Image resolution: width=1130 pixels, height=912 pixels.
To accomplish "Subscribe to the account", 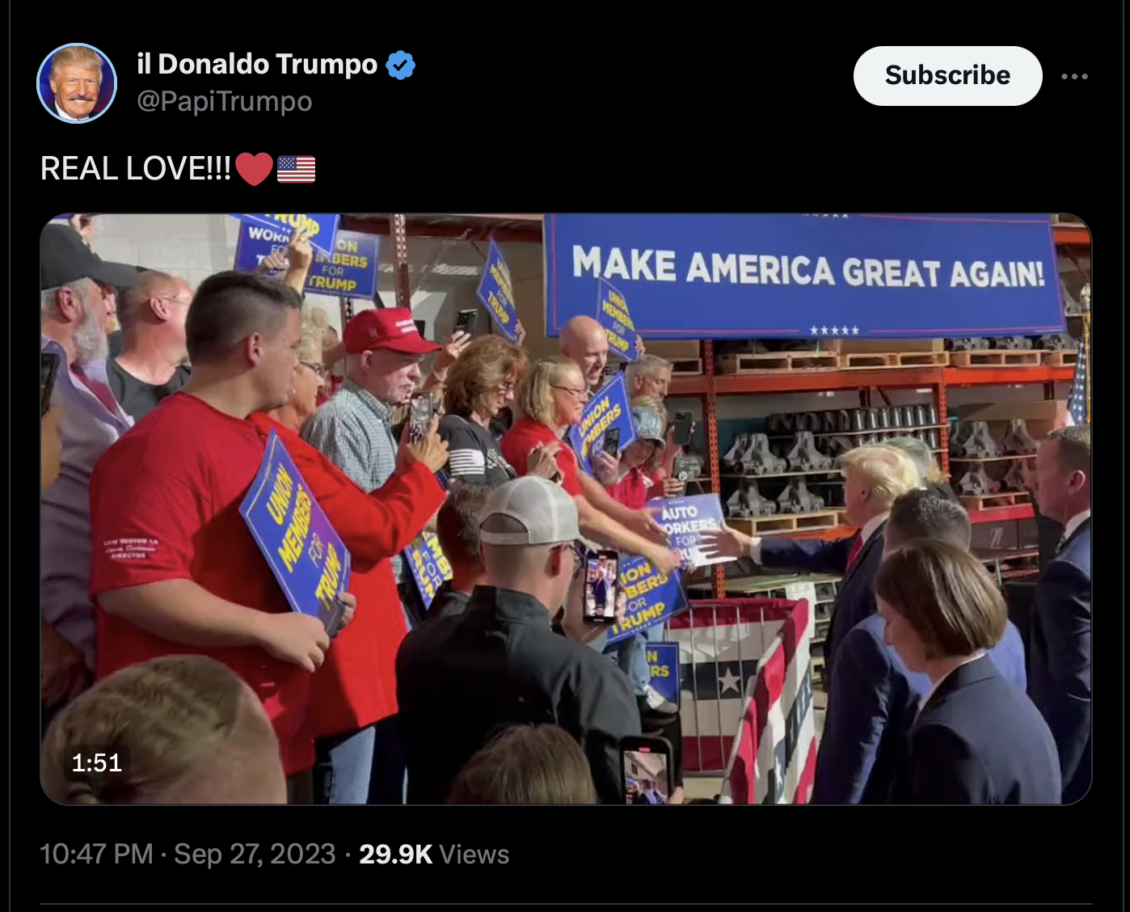I will [x=947, y=75].
